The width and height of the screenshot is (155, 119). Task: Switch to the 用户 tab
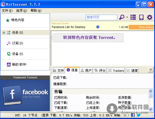[x=86, y=70]
